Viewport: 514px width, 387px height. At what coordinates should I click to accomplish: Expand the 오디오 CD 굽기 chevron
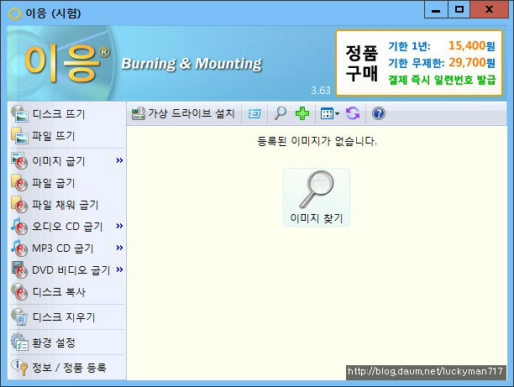click(x=119, y=226)
